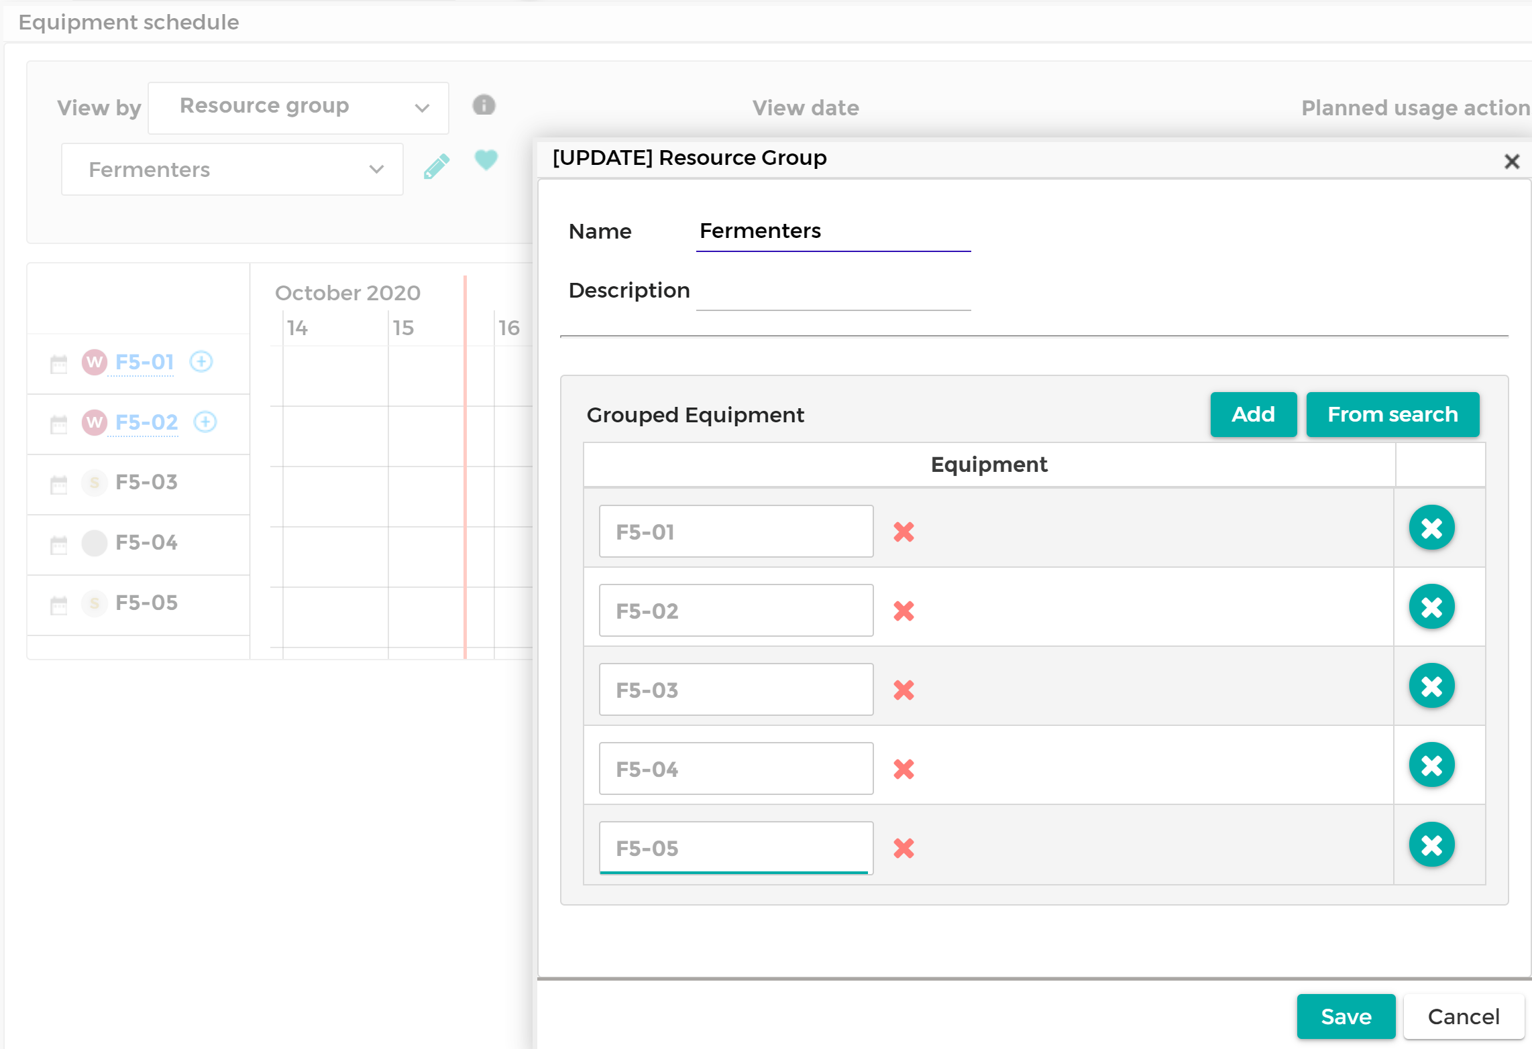1532x1049 pixels.
Task: Click the calendar icon in the F5-02 row
Action: pos(59,424)
